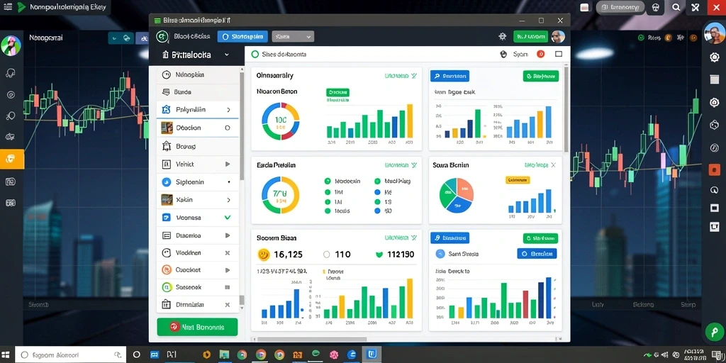The width and height of the screenshot is (726, 363).
Task: Expand the third sidebar item's right chevron
Action: (x=228, y=110)
